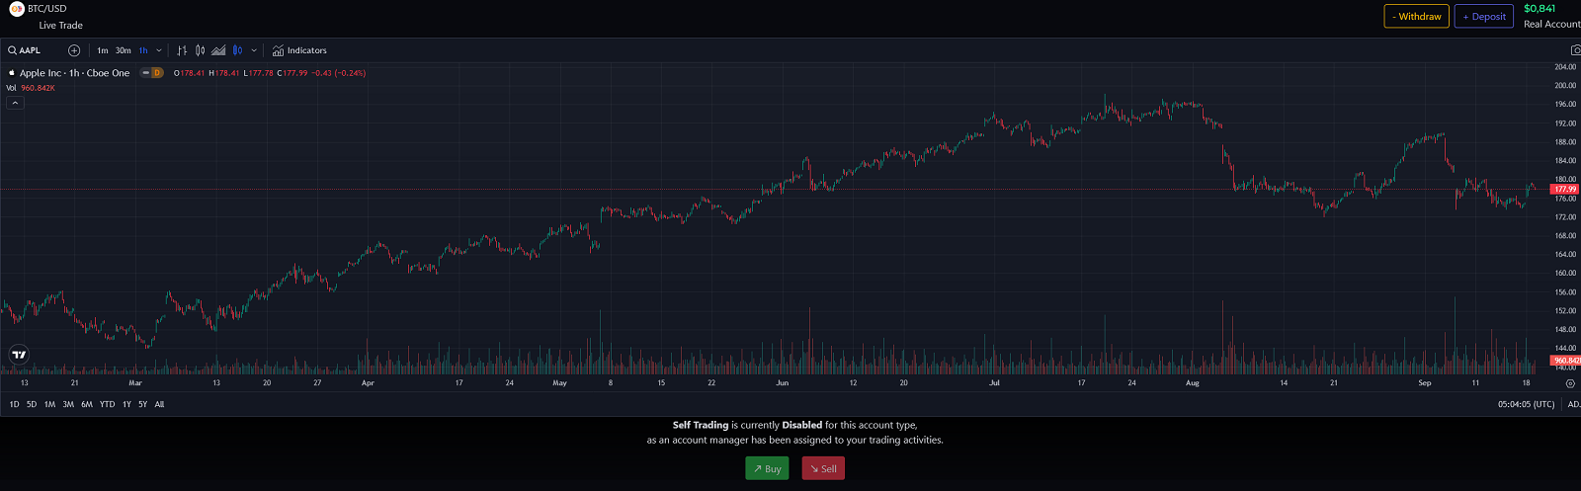
Task: Set range to 5Y
Action: (142, 404)
